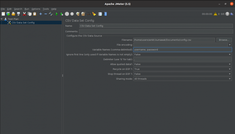The image size is (235, 134).
Task: Select CSV Data Set Config tree item
Action: tap(23, 22)
